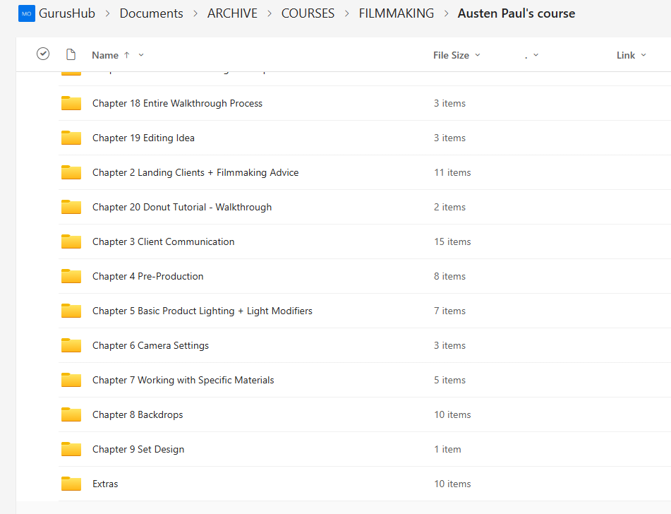Open the Name column dropdown chevron

pos(141,55)
